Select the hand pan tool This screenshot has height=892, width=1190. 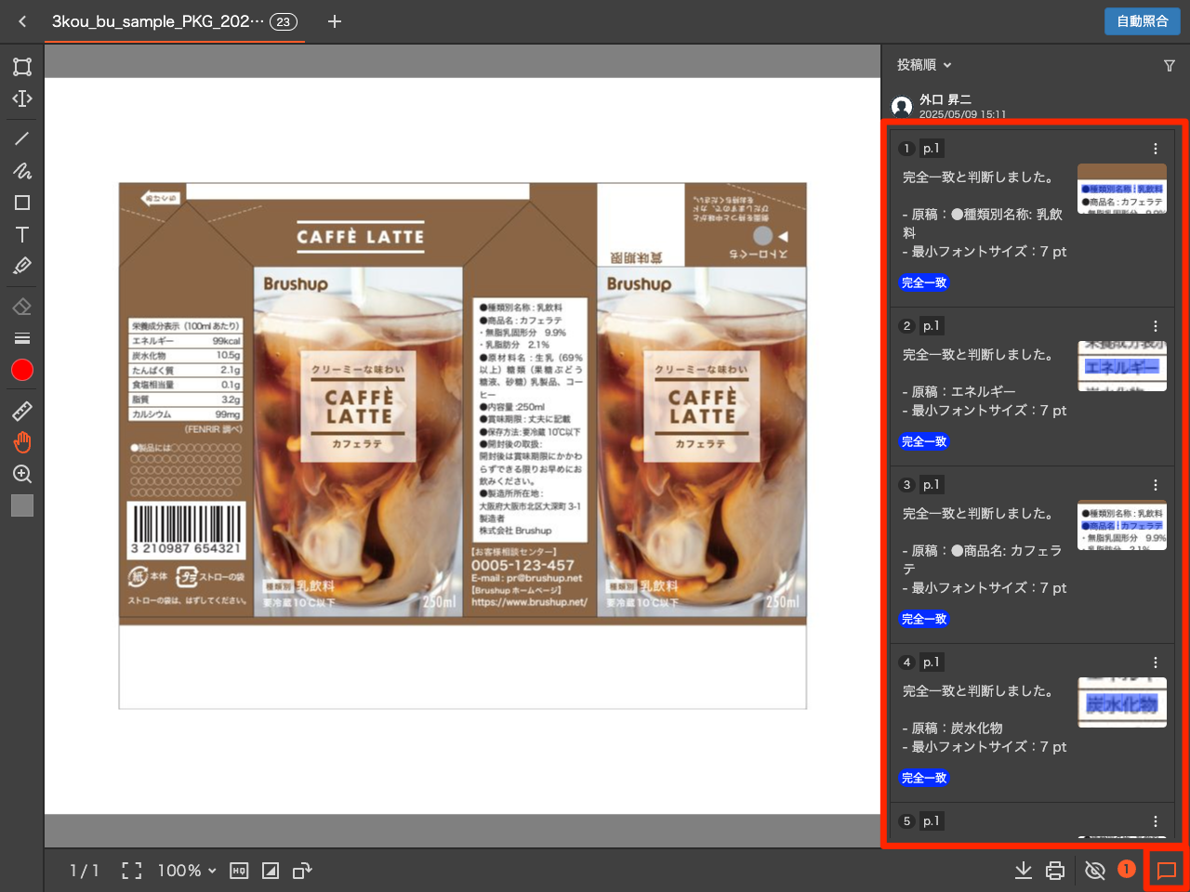coord(22,442)
